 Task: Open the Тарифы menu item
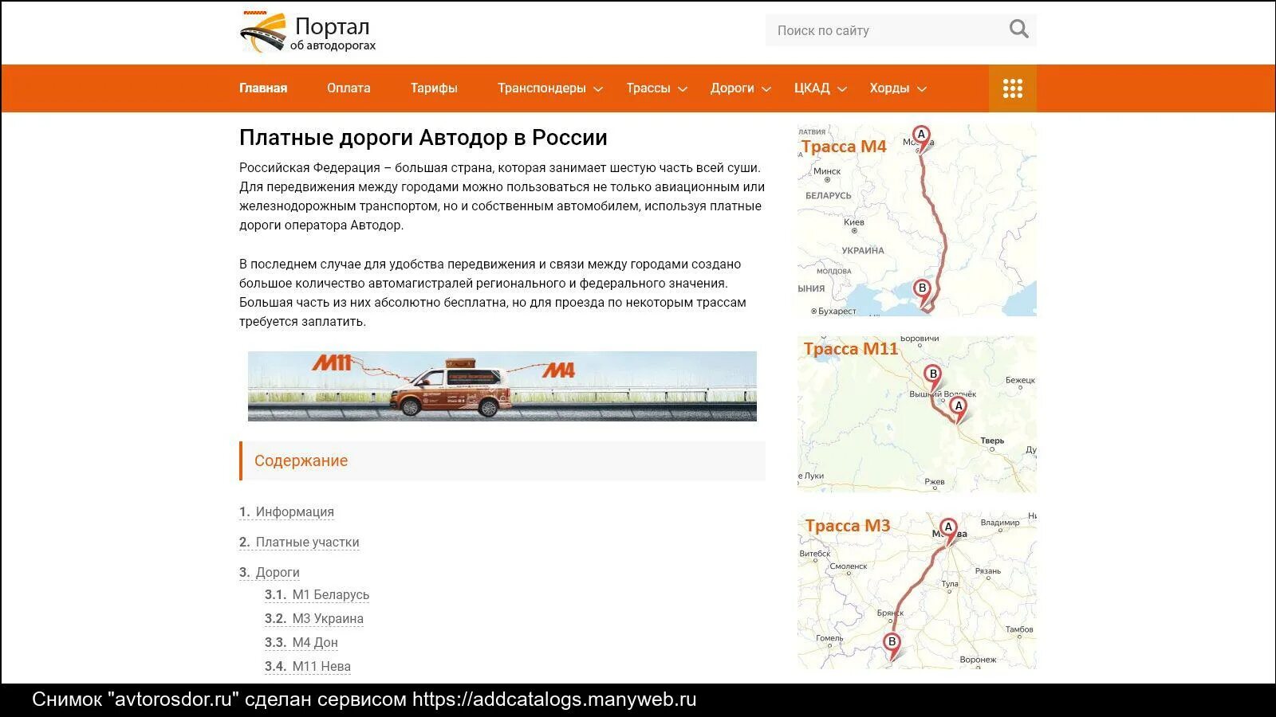(434, 88)
